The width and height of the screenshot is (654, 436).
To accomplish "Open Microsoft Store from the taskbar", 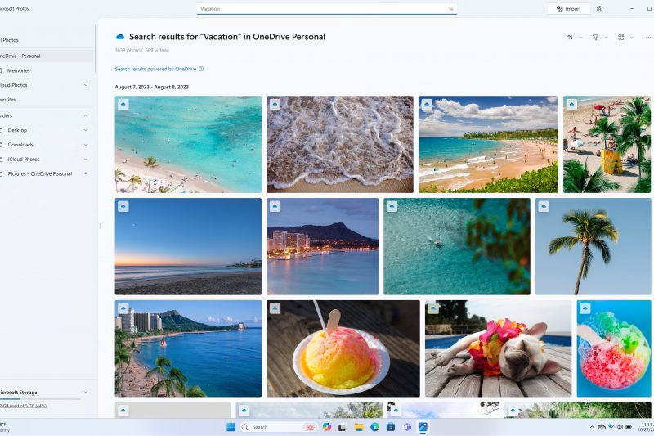I will click(x=391, y=427).
